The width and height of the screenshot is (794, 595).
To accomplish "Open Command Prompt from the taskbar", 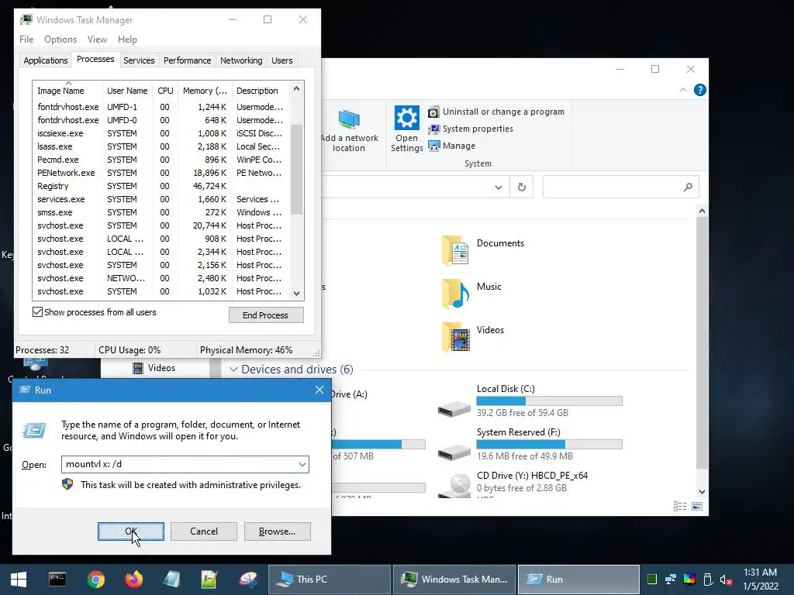I will click(x=57, y=580).
